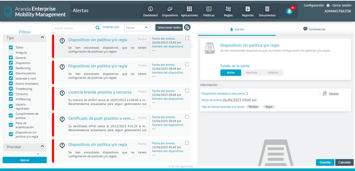
Task: Collapse the Prioridad filter section
Action: [42, 147]
